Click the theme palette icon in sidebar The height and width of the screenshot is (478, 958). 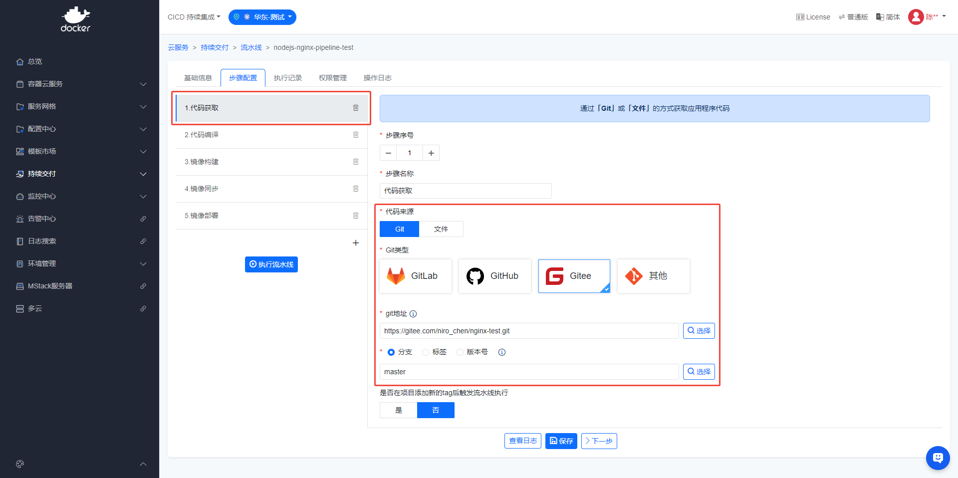(20, 464)
